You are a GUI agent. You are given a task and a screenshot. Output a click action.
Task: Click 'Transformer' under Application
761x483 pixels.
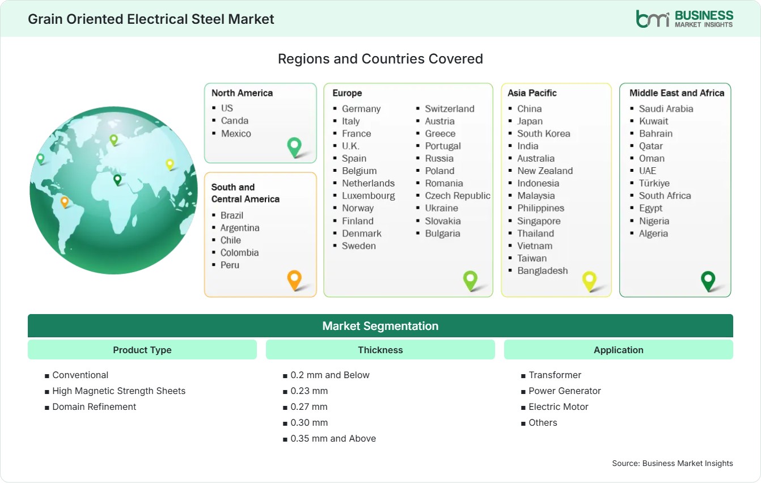coord(555,375)
